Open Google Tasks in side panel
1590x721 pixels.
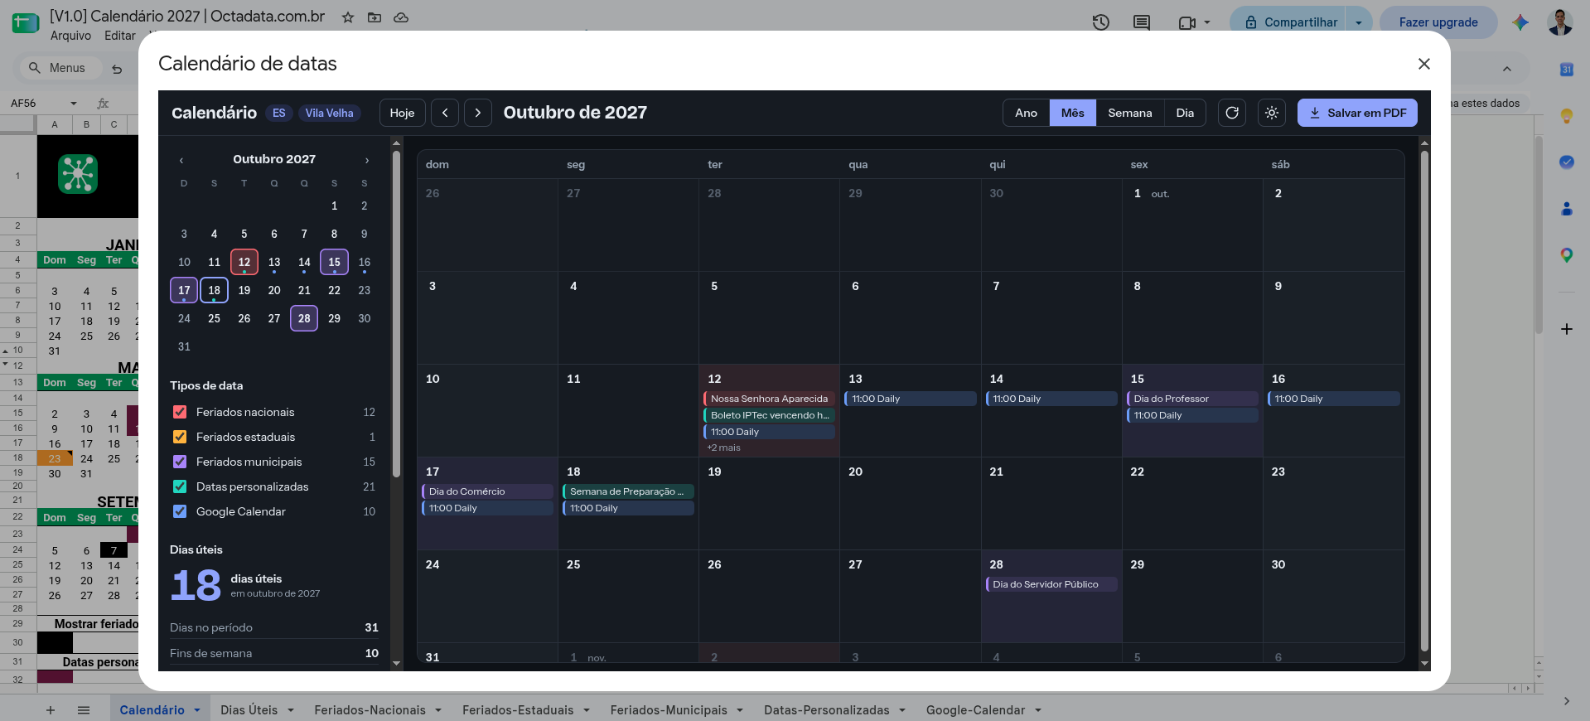(1566, 162)
